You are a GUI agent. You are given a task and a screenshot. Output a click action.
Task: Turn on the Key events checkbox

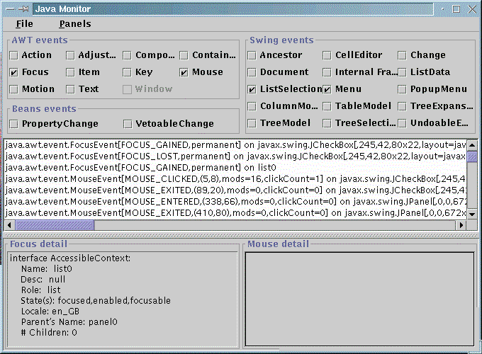[x=128, y=72]
